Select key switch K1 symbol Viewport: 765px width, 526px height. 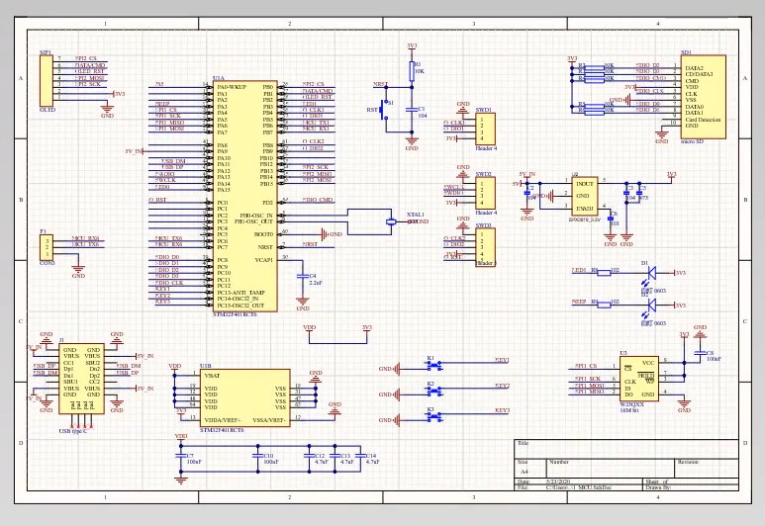430,367
